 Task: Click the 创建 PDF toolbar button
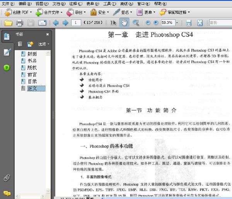[x=18, y=12]
